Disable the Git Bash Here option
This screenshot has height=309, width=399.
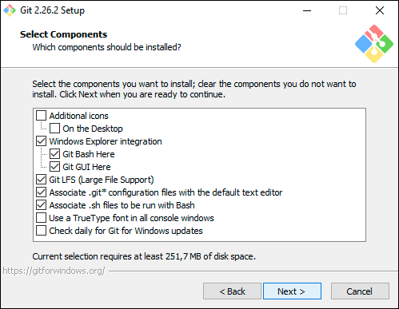54,154
